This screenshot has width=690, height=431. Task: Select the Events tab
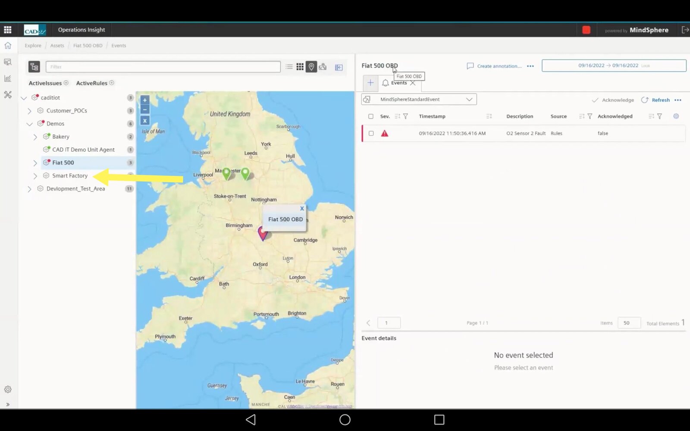click(399, 83)
